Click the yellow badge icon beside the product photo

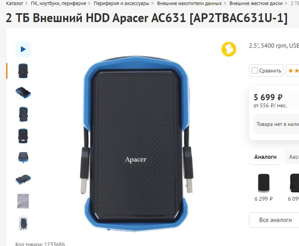pos(229,49)
